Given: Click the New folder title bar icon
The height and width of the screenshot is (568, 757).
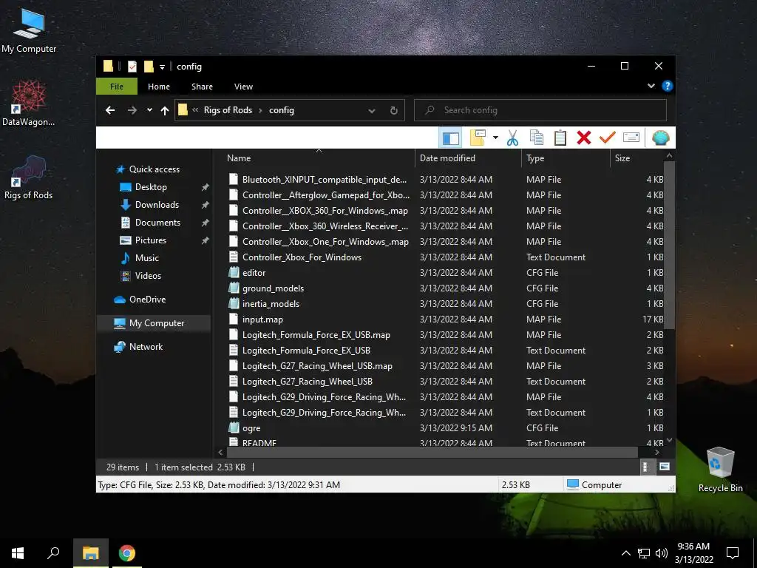Looking at the screenshot, I should point(149,67).
